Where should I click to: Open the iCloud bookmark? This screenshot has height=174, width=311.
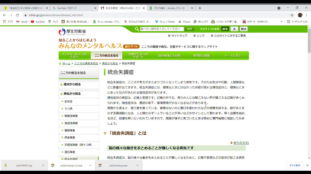click(184, 22)
